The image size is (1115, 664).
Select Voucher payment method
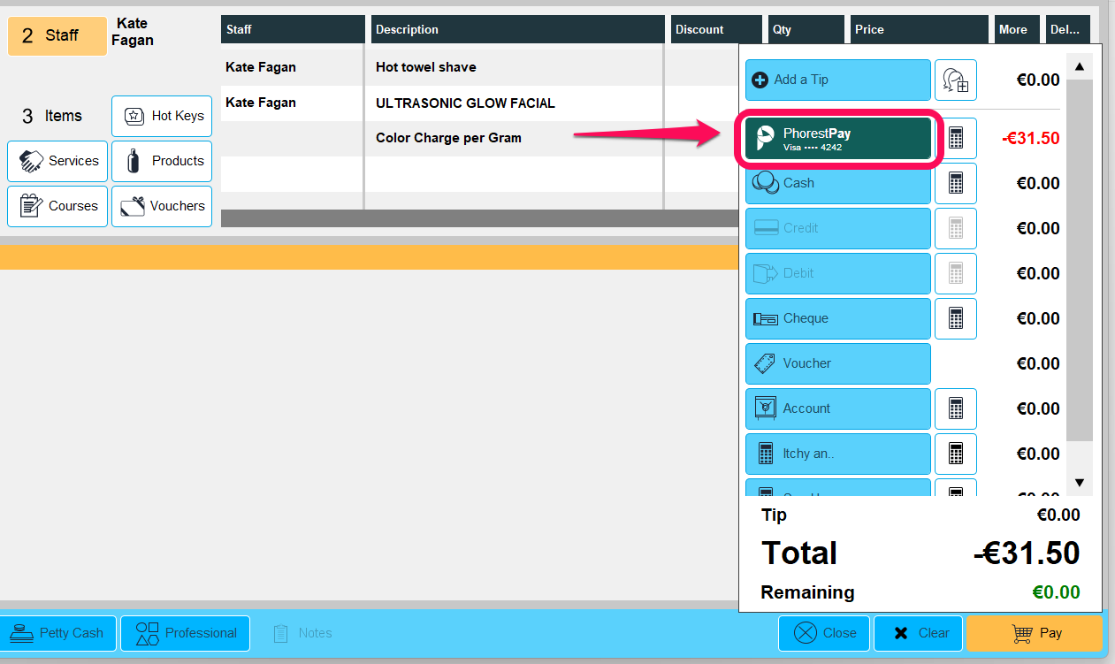(x=838, y=363)
